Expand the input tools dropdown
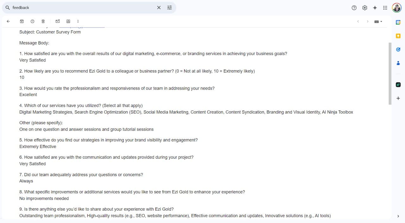This screenshot has height=223, width=405. [x=378, y=22]
